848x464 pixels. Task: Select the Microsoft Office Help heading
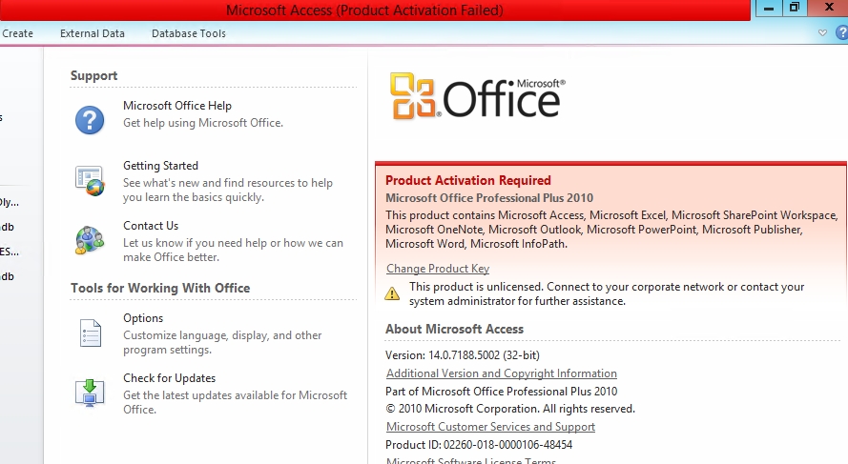(177, 106)
